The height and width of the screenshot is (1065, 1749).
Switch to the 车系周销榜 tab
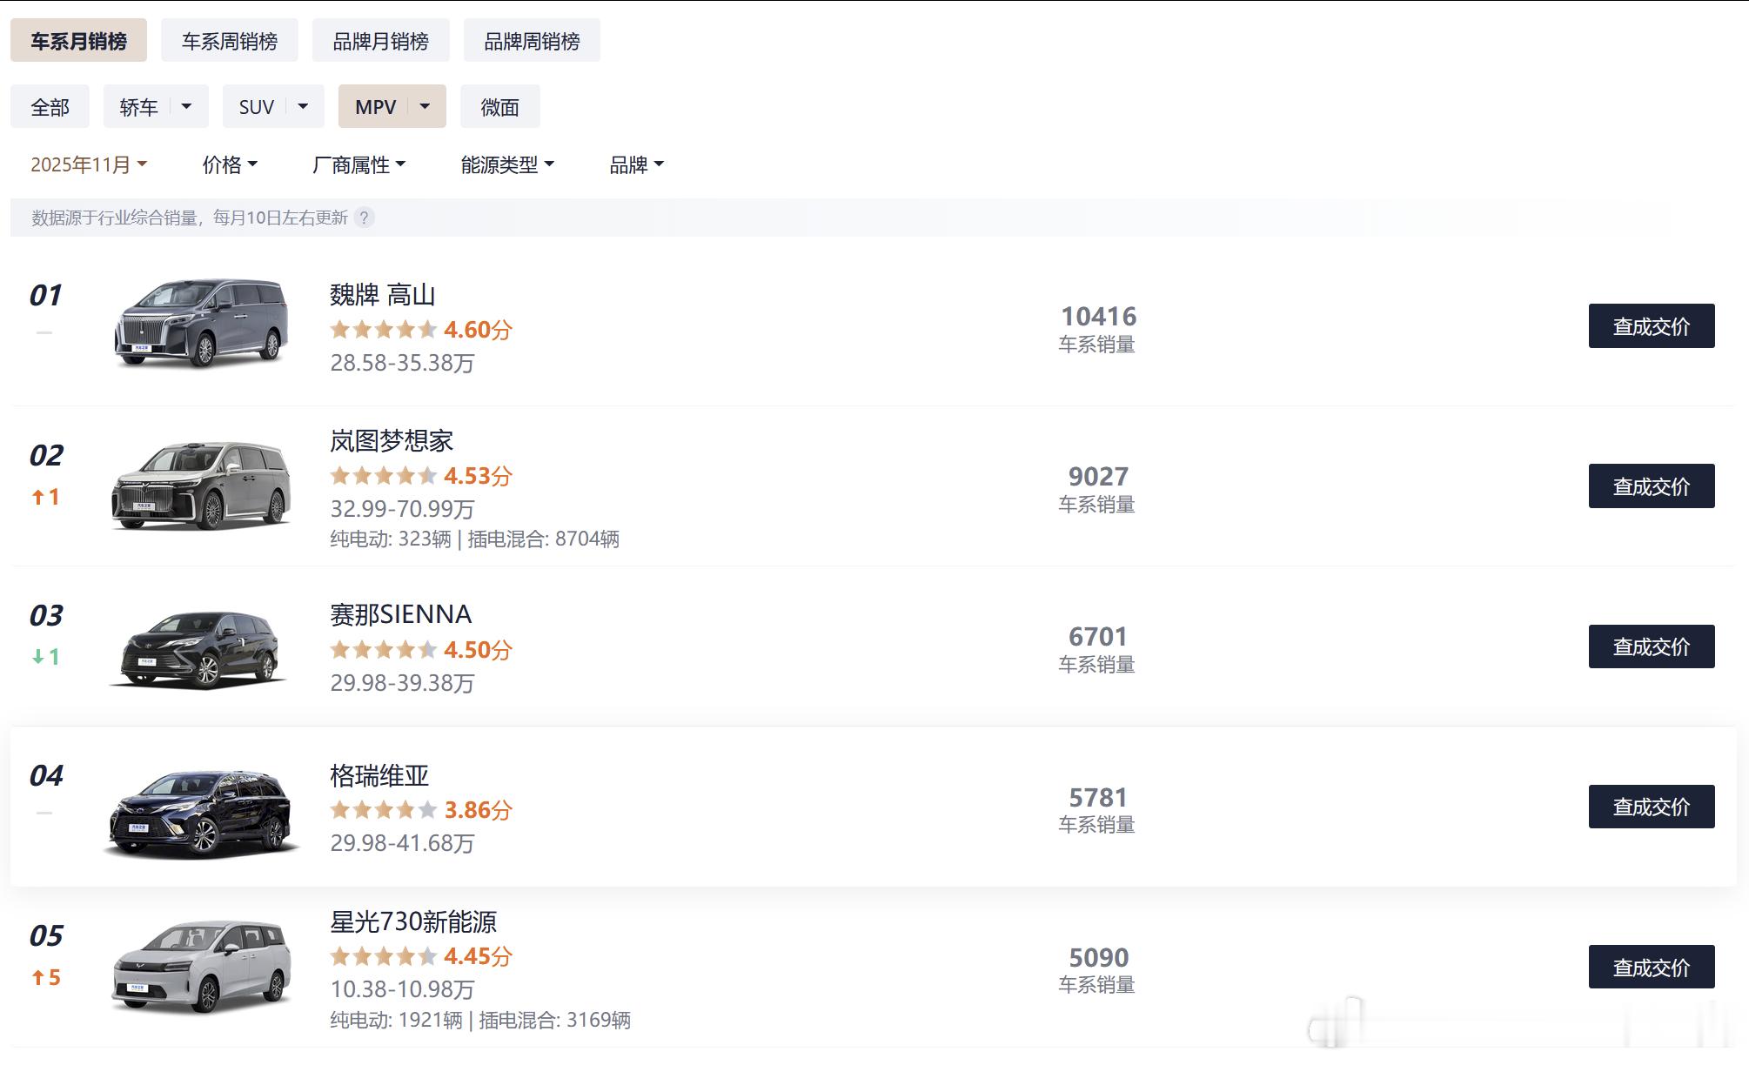229,39
